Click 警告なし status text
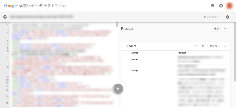The image size is (236, 108). pos(215,46)
